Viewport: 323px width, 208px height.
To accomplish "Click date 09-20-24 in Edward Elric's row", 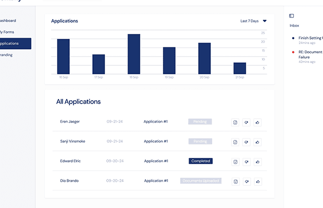I will click(115, 161).
